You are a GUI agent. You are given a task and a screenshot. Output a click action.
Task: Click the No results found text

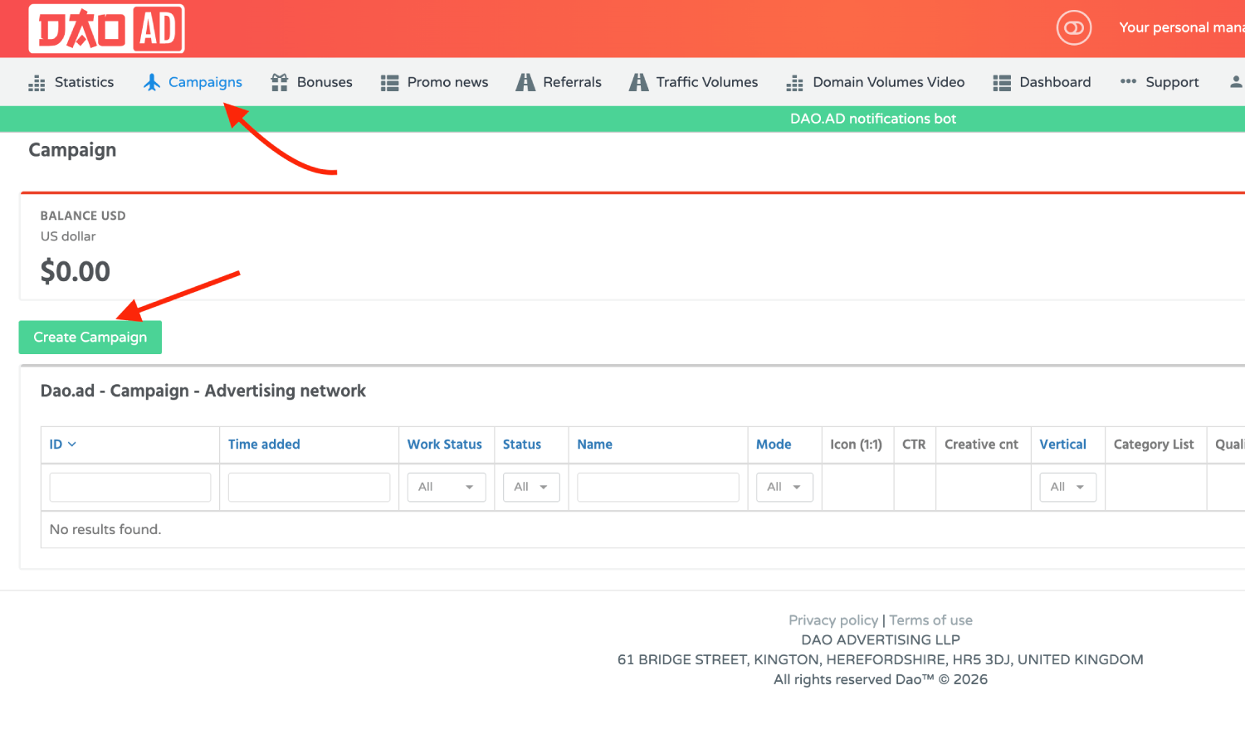(105, 529)
